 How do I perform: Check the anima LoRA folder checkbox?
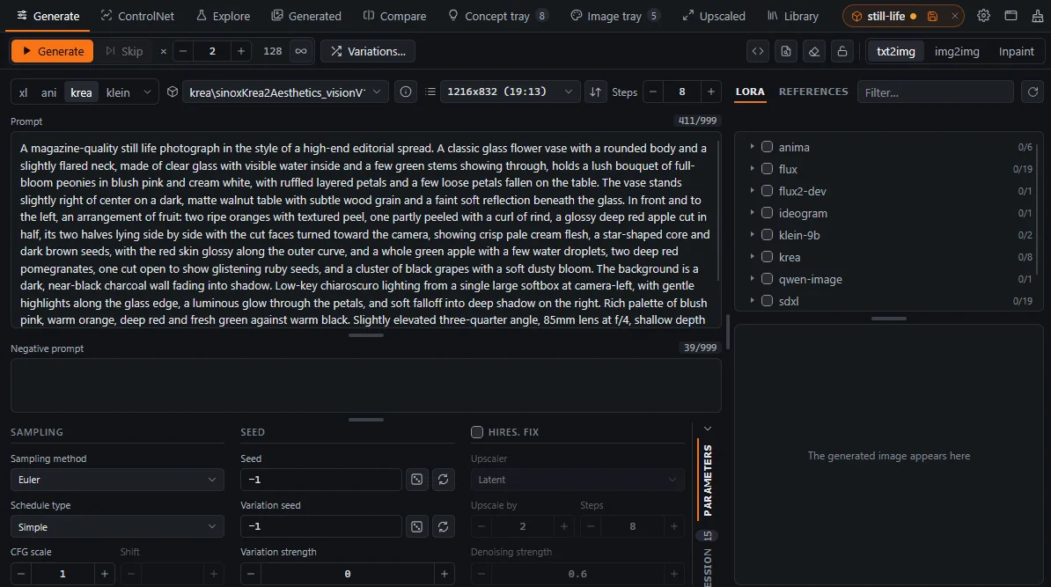(x=767, y=147)
